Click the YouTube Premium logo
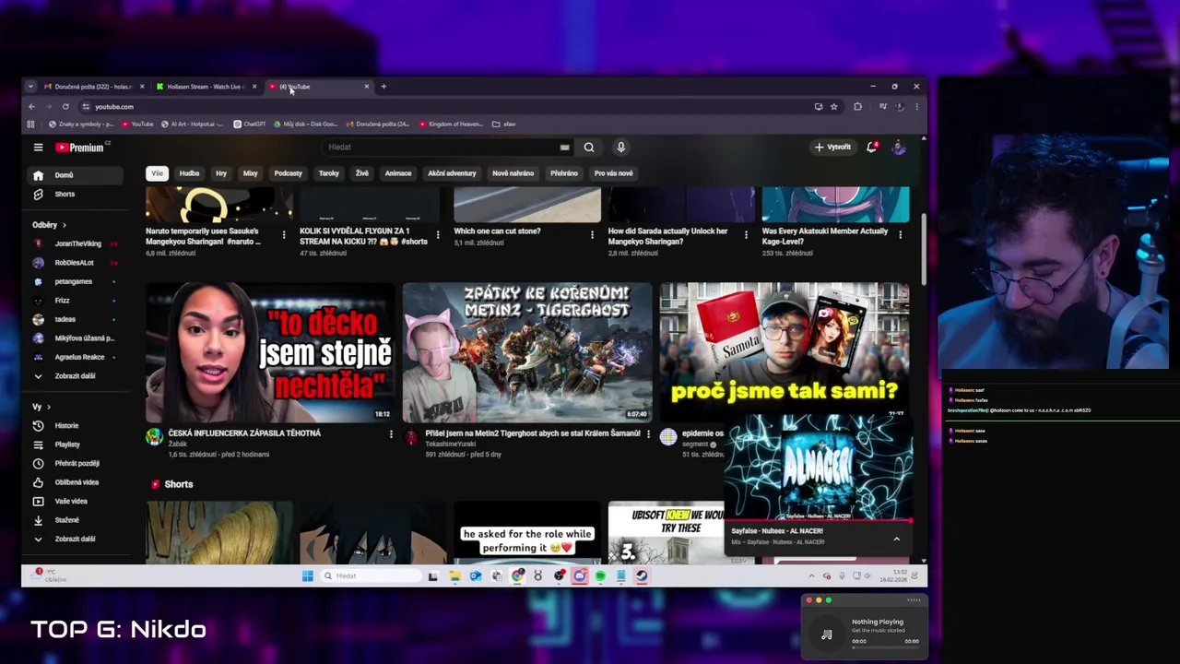The height and width of the screenshot is (664, 1180). 81,148
